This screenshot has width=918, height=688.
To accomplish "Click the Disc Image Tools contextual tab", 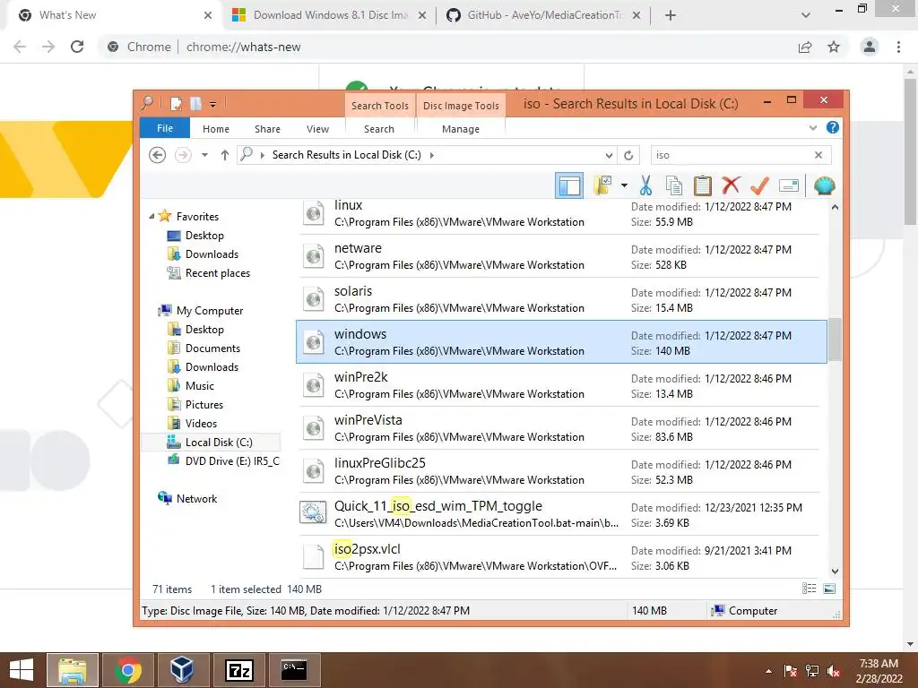I will pyautogui.click(x=462, y=106).
